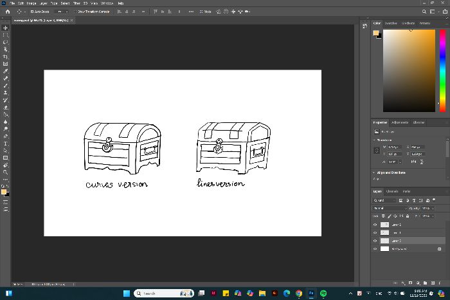Select the Gradient tool
450x300 pixels.
point(5,115)
